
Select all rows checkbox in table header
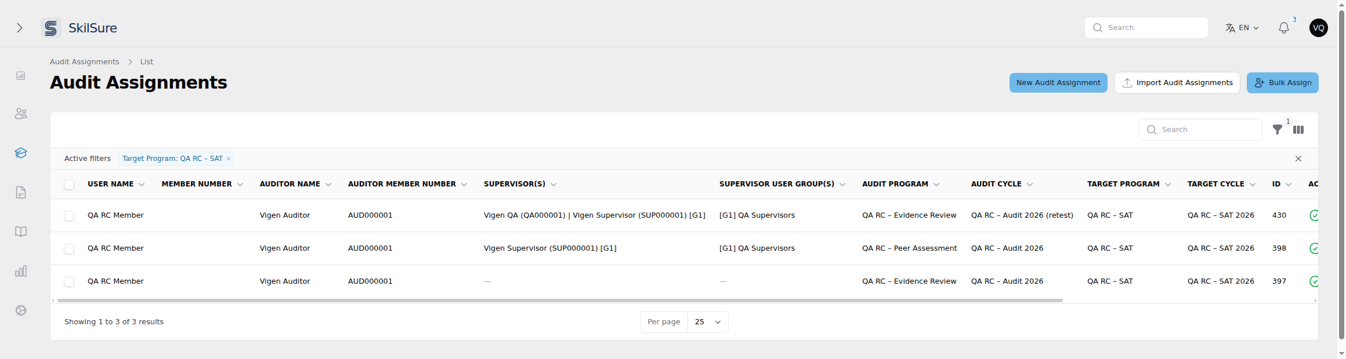point(69,185)
